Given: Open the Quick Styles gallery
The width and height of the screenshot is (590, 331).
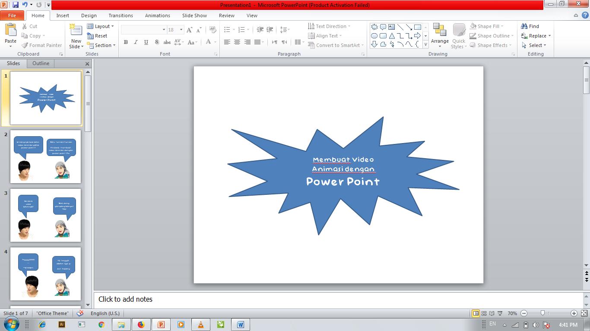Looking at the screenshot, I should [459, 36].
